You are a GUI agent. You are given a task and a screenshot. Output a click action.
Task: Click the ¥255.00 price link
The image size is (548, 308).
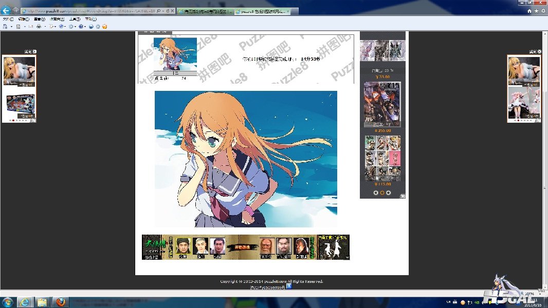[382, 130]
